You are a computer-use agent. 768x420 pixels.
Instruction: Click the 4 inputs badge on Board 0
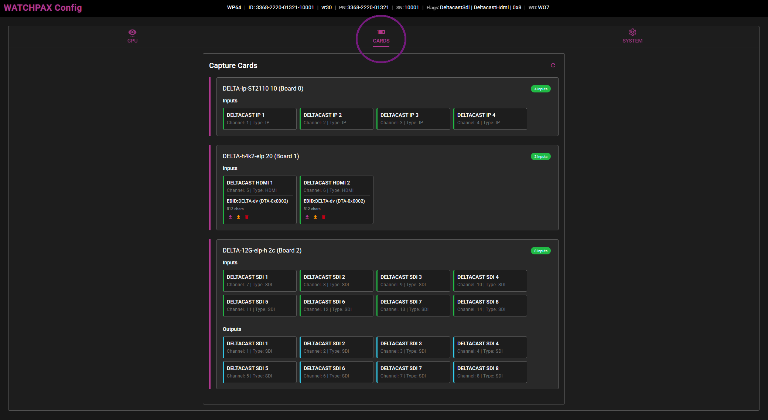point(540,89)
